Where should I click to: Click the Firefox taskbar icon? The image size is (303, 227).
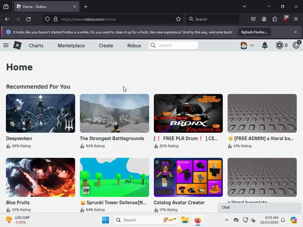(198, 220)
